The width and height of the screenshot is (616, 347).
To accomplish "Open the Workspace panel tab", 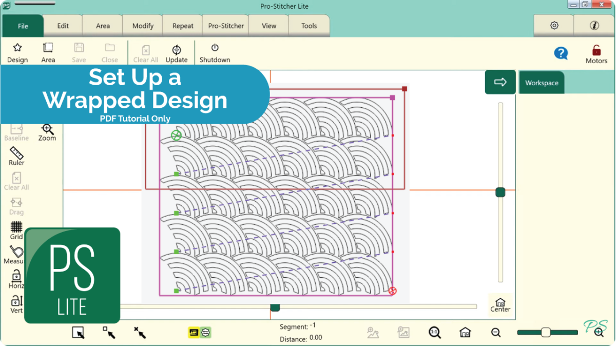I will (542, 83).
